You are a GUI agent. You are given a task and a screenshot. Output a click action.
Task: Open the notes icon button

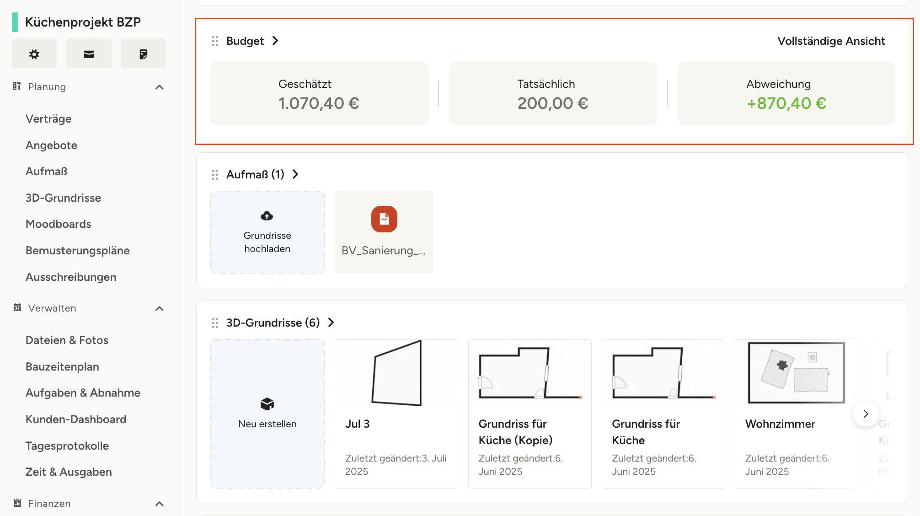coord(143,54)
